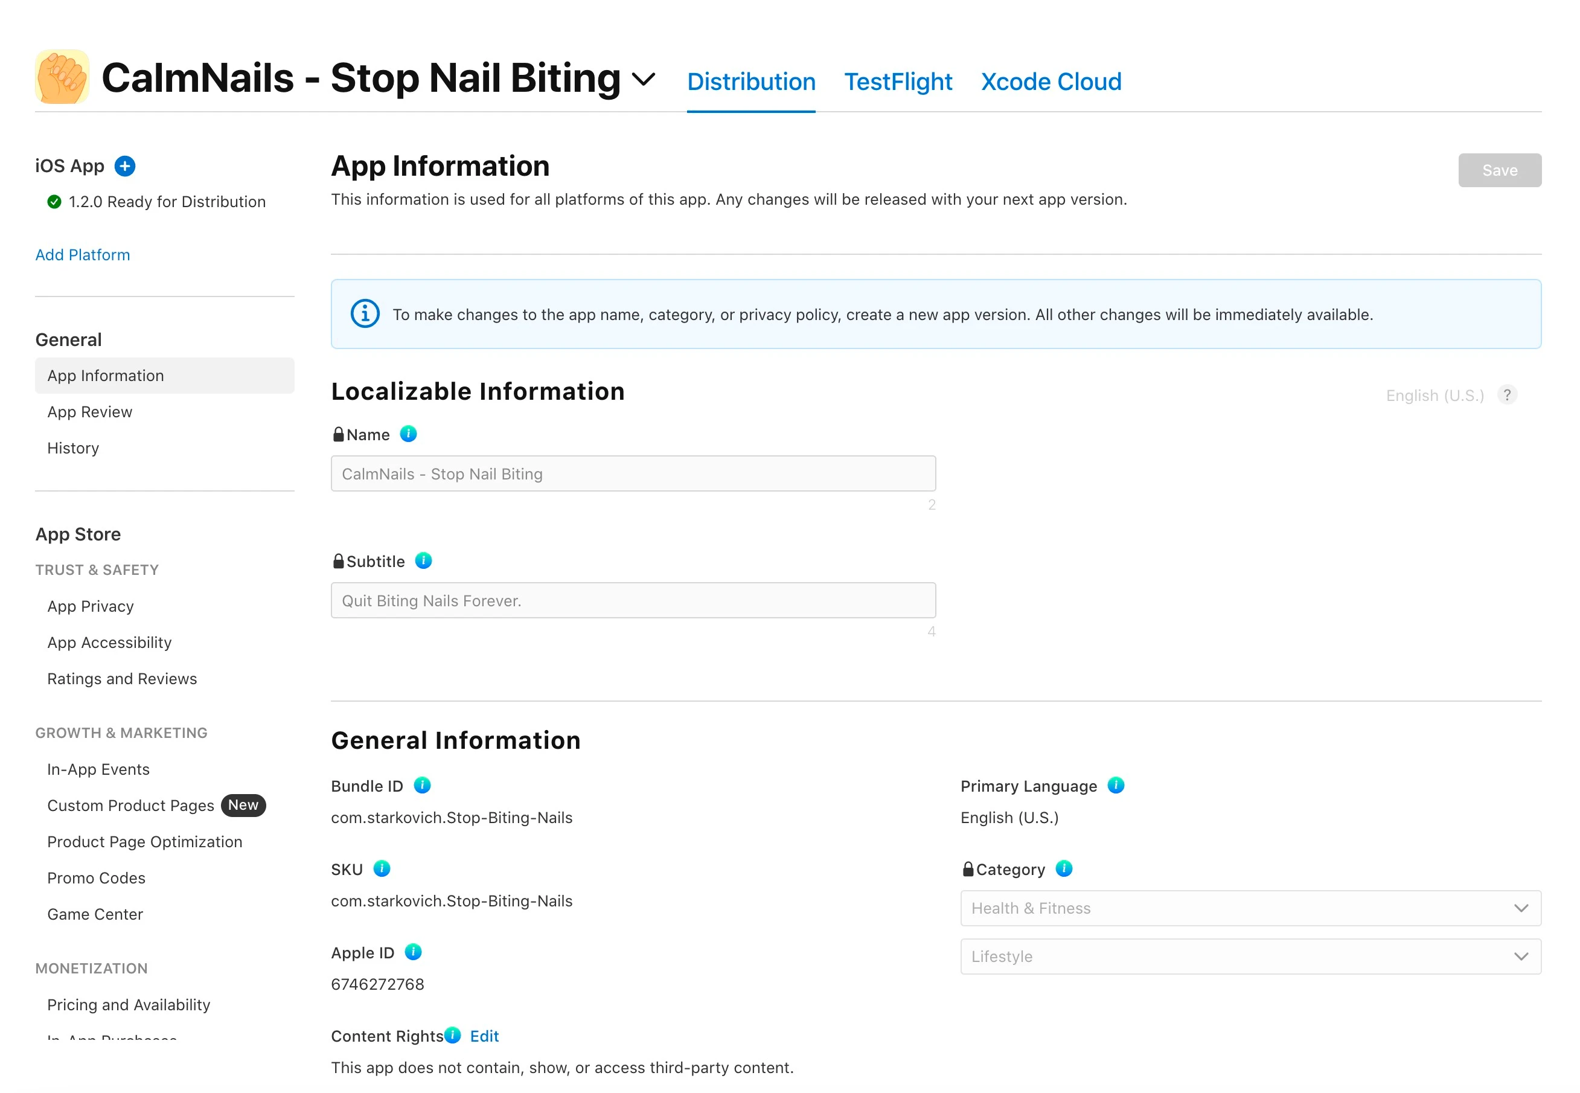Click the Name input field
Image resolution: width=1580 pixels, height=1093 pixels.
633,473
